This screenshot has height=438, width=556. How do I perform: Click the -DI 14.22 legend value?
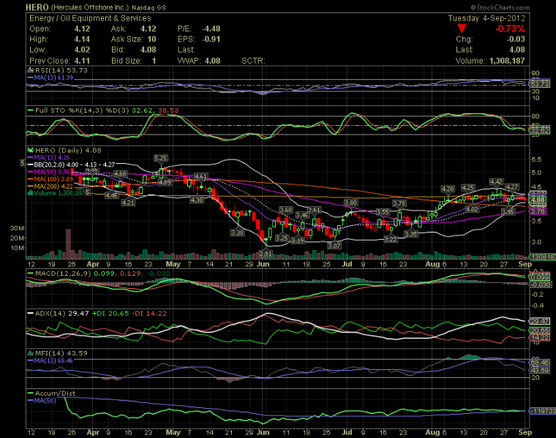pyautogui.click(x=149, y=313)
